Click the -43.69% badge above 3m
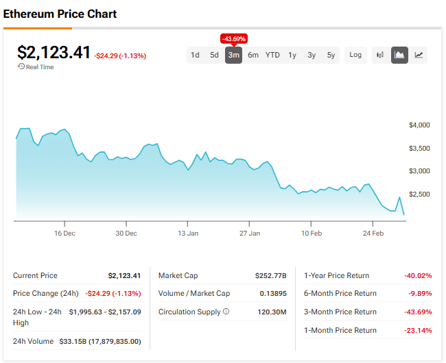 tap(234, 39)
